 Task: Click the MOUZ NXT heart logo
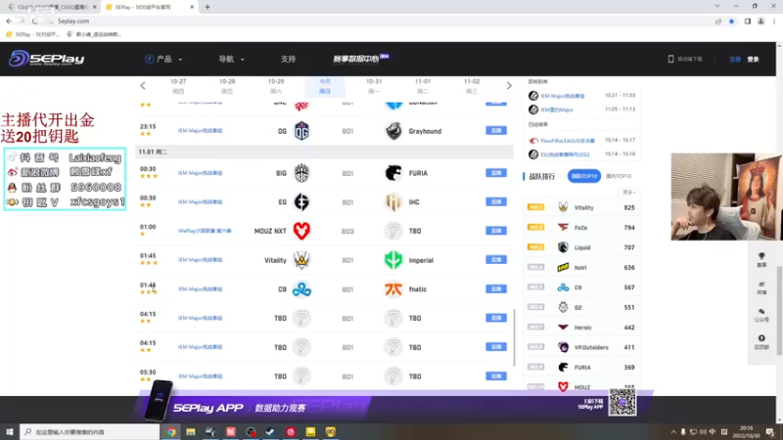301,231
